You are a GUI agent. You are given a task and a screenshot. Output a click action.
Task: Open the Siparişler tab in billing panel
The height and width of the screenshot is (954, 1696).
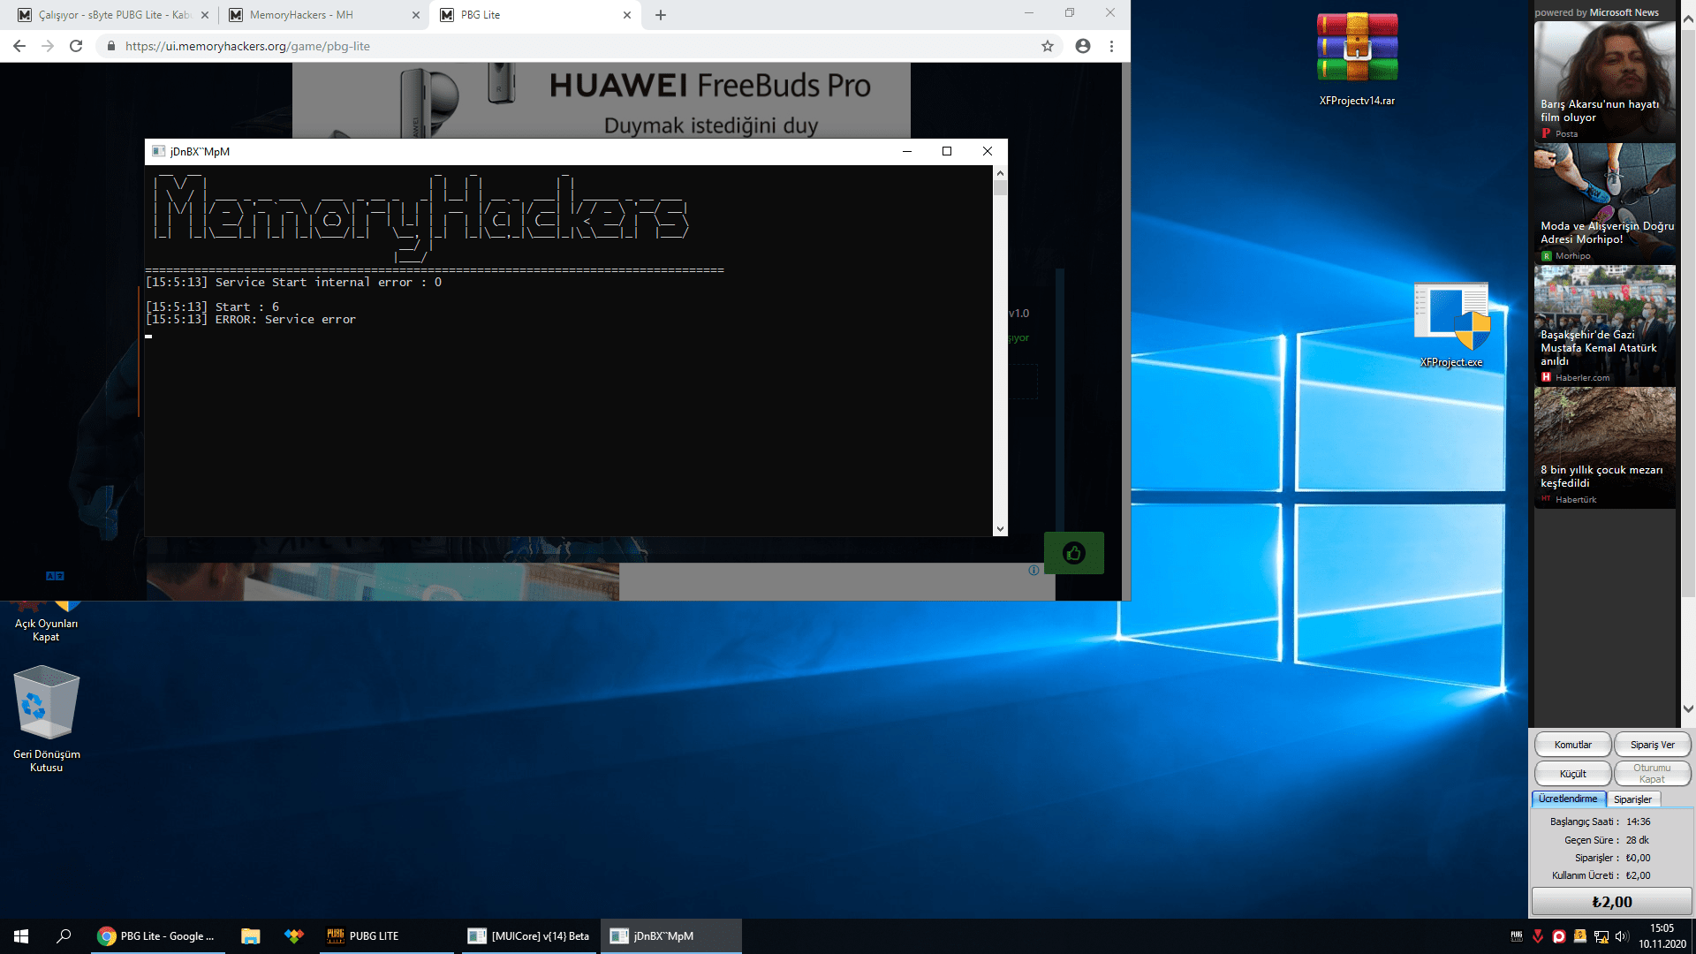(1632, 799)
